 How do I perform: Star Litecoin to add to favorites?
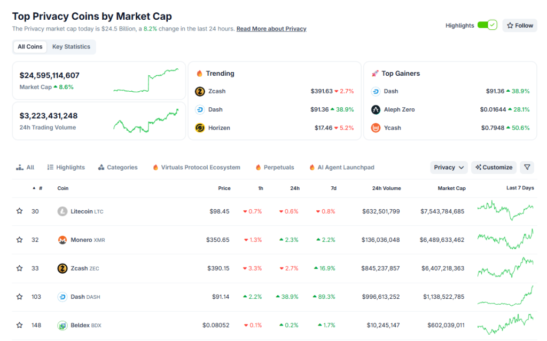tap(20, 211)
